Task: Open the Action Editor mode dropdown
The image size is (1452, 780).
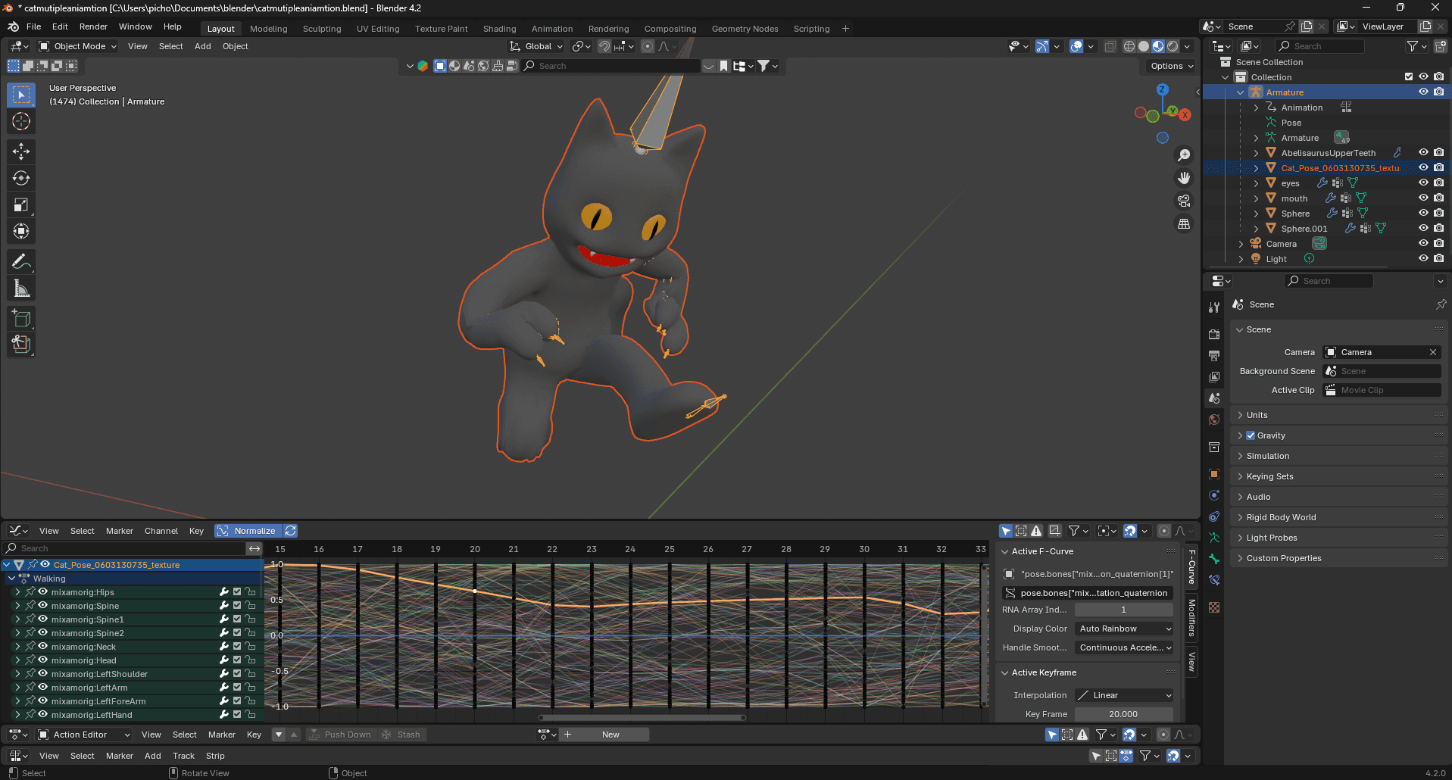Action: [85, 735]
